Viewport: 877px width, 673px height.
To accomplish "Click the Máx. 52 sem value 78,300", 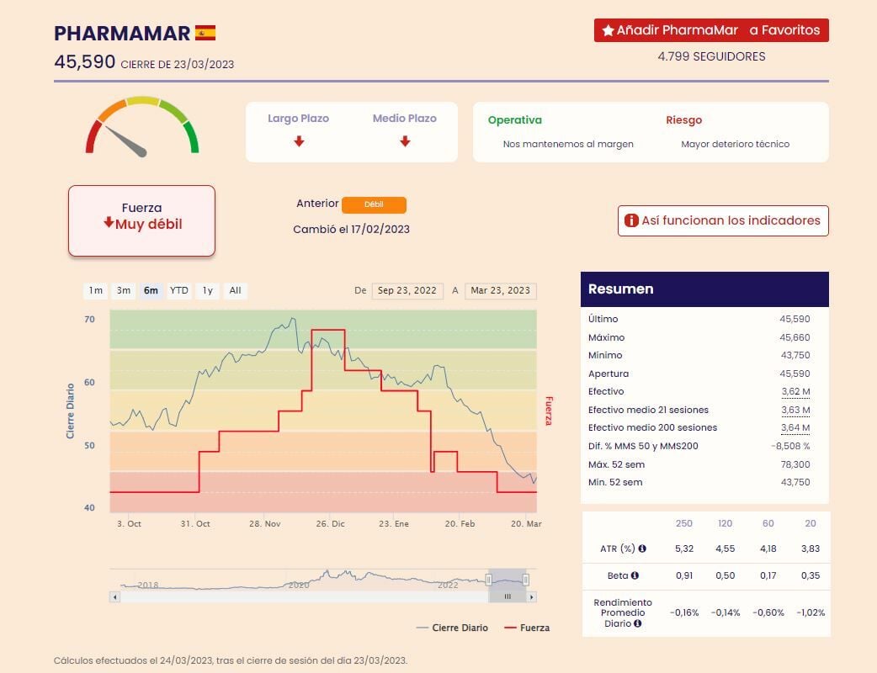I will click(x=795, y=464).
